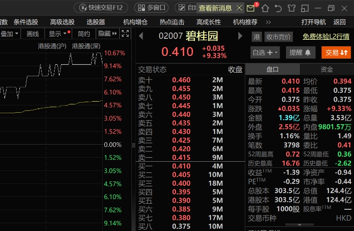Click 打开导航 to open navigation
The width and height of the screenshot is (354, 231).
pos(314,22)
